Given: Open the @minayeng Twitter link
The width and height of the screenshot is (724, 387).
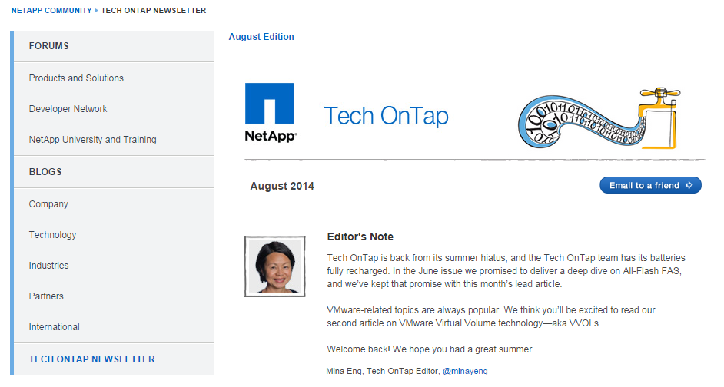Looking at the screenshot, I should 465,372.
